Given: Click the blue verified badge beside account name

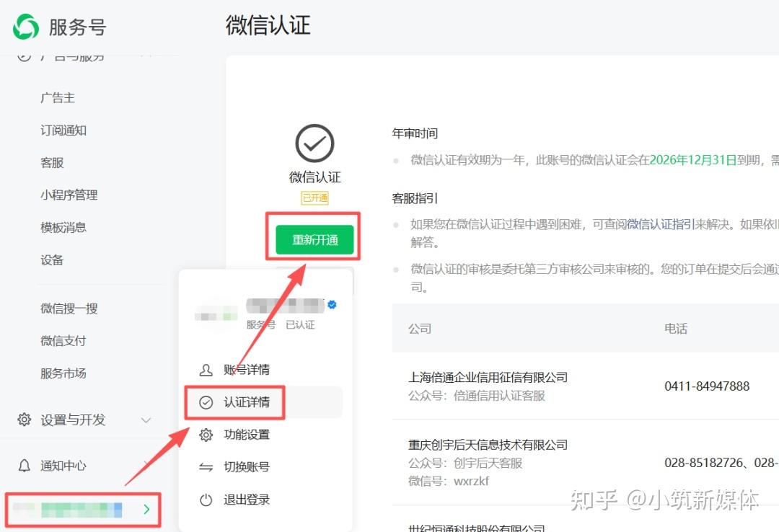Looking at the screenshot, I should click(333, 304).
